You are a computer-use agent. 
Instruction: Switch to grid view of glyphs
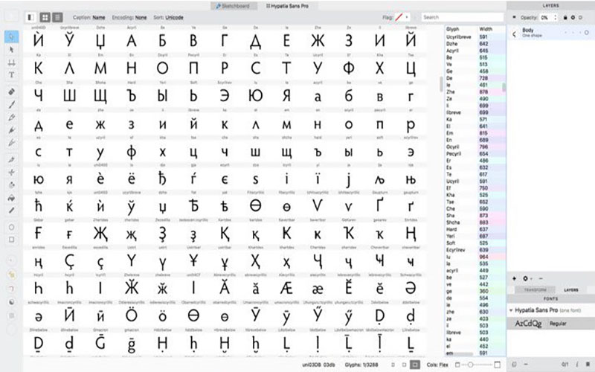pos(45,16)
